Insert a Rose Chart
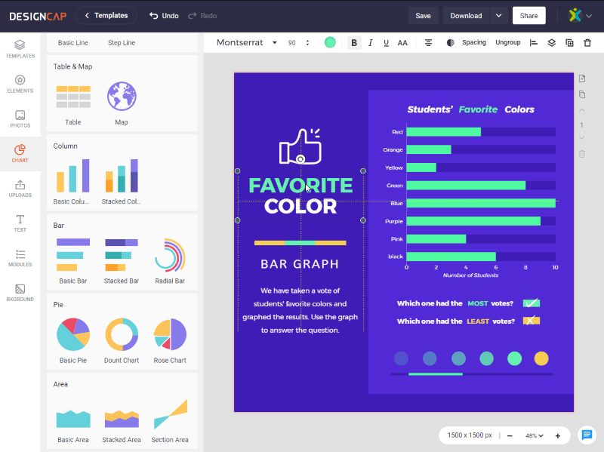The image size is (604, 452). coord(170,340)
